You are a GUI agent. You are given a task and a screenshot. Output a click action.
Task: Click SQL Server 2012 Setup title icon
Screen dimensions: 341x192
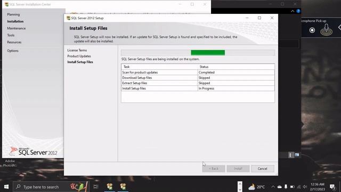click(68, 18)
